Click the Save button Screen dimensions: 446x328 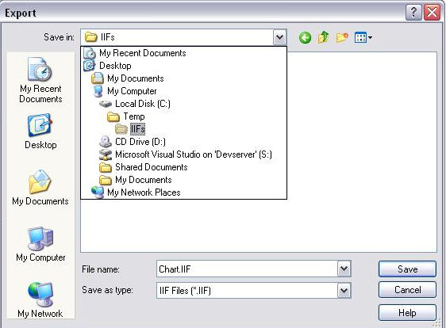click(407, 269)
